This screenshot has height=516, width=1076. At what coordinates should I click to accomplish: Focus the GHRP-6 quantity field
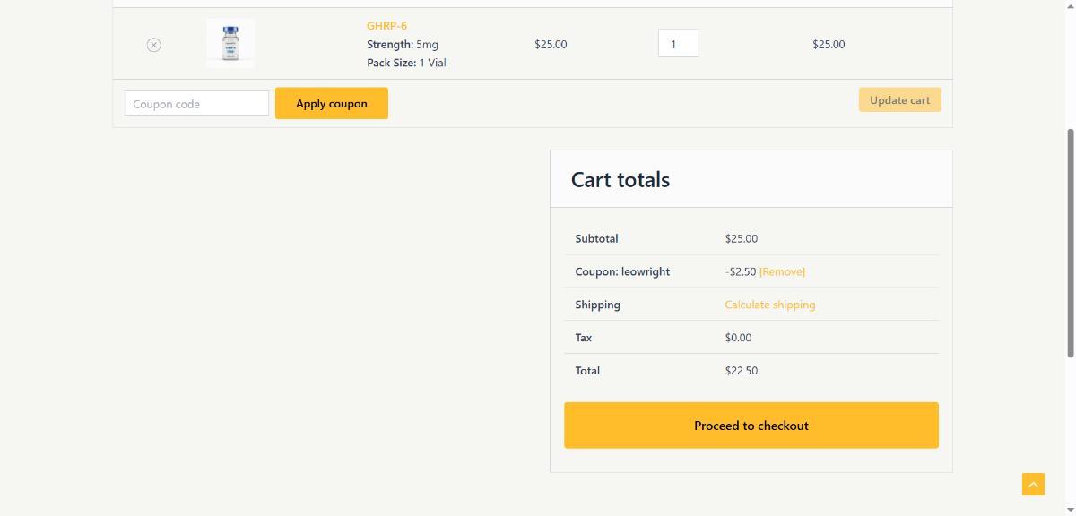click(678, 44)
